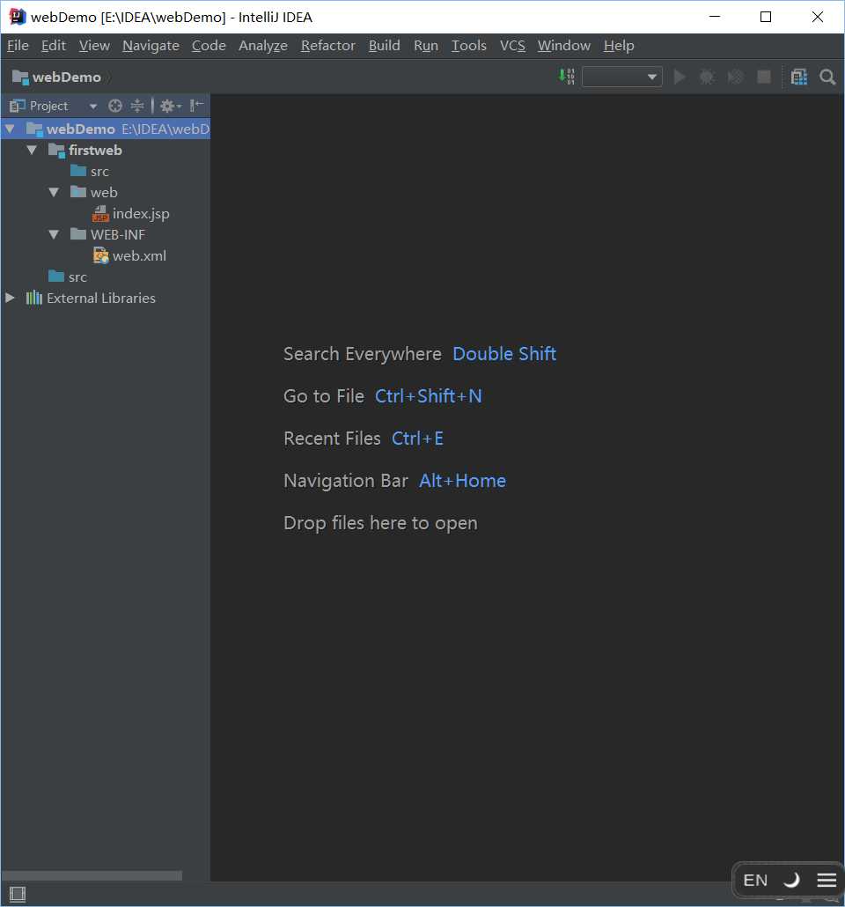Image resolution: width=845 pixels, height=907 pixels.
Task: Open the Analyze menu
Action: (x=263, y=46)
